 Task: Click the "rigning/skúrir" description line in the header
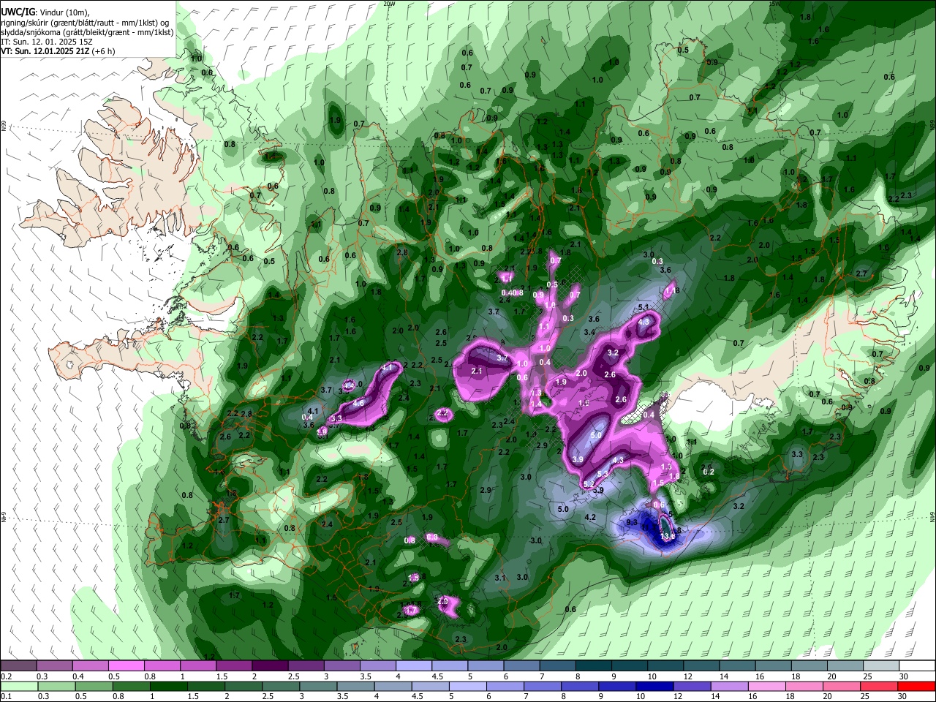[x=85, y=23]
